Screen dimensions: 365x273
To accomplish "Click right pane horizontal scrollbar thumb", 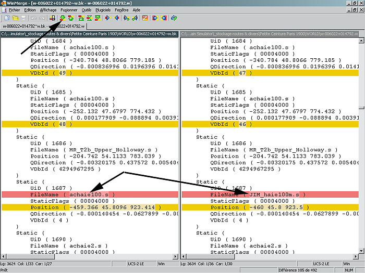I will click(211, 256).
